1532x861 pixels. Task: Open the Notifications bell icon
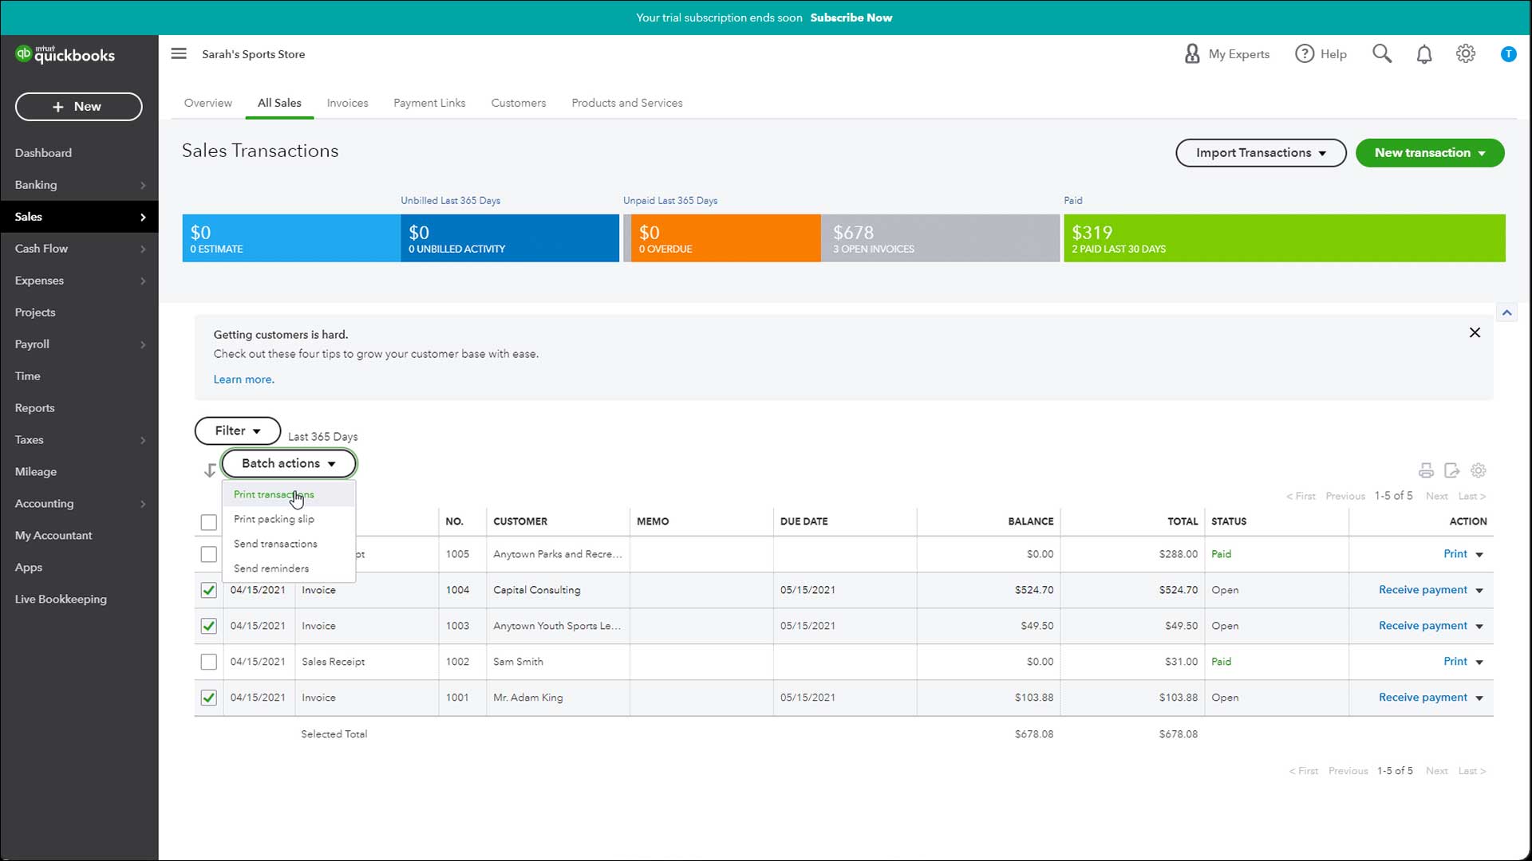(1424, 53)
